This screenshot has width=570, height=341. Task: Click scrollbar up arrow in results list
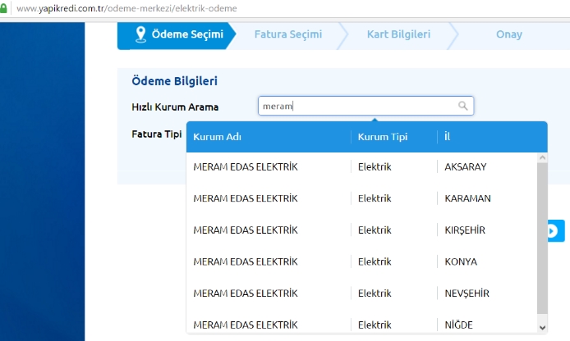[x=542, y=158]
